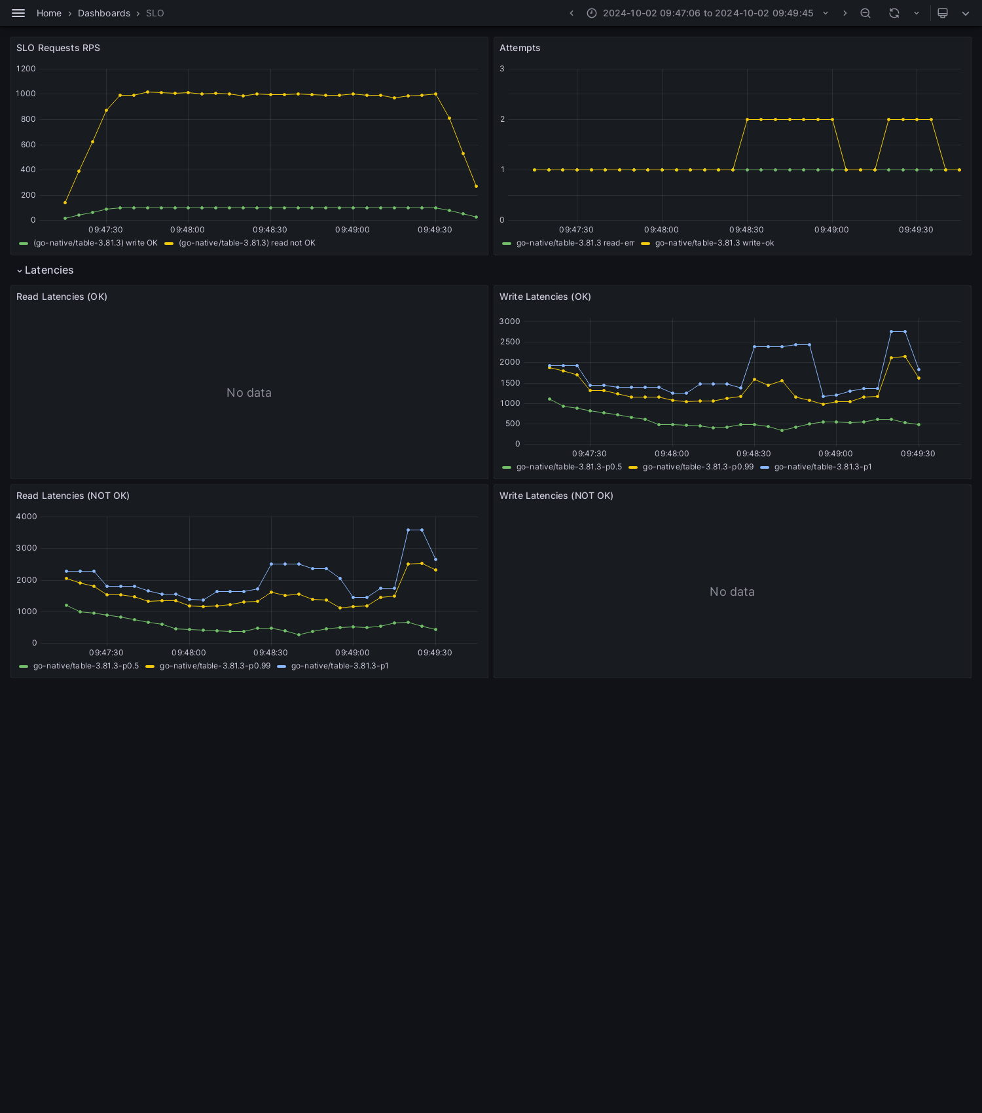Screen dimensions: 982x1113
Task: Go to Home breadcrumb
Action: [49, 13]
